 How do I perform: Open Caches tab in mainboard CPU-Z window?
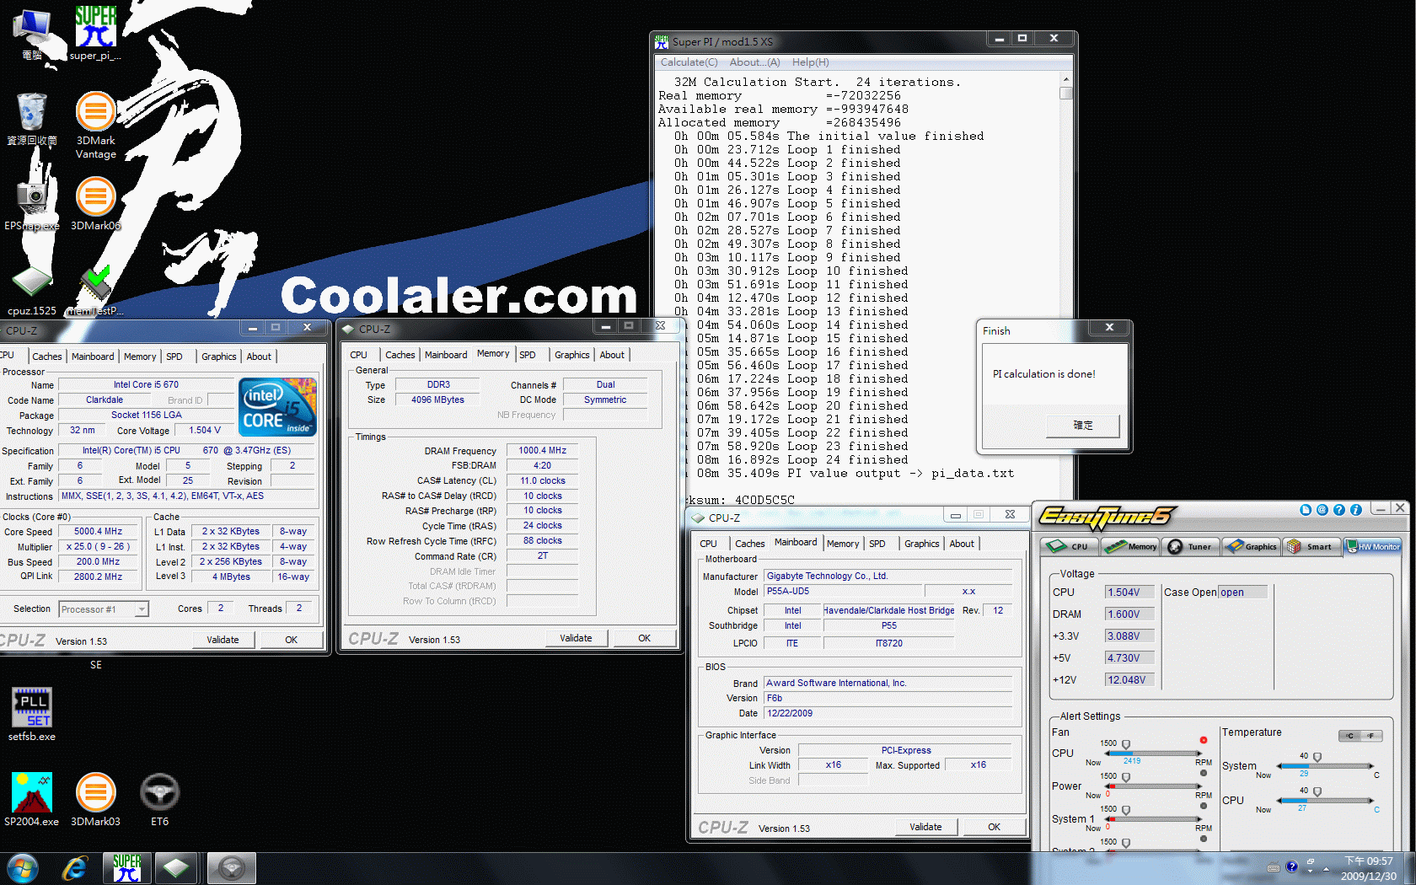pos(749,544)
